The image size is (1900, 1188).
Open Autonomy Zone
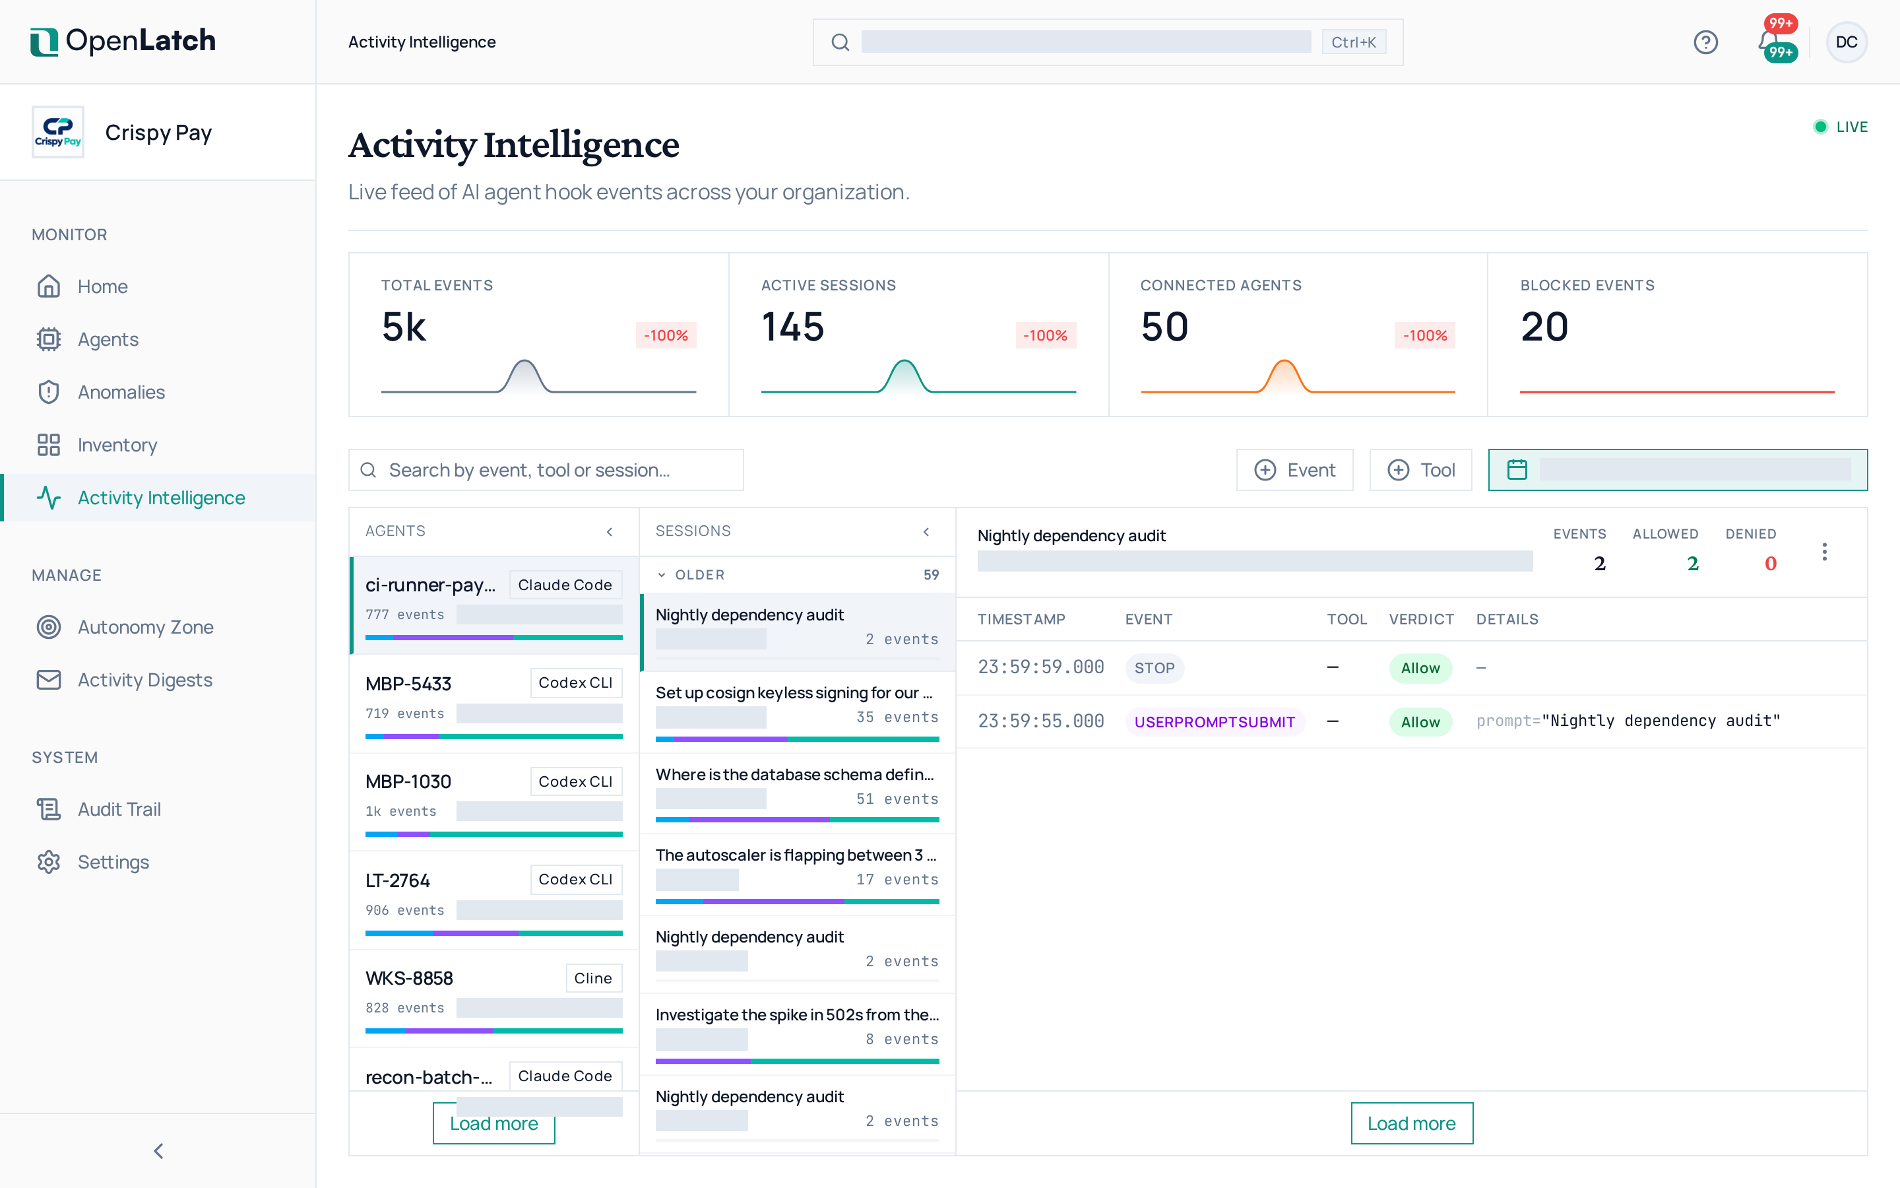(158, 627)
